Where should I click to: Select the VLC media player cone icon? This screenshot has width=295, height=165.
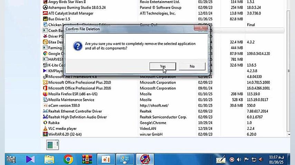point(45,129)
